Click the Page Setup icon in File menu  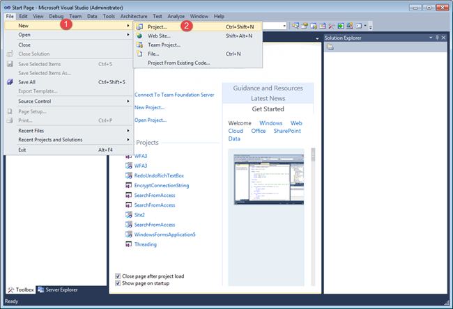coord(10,111)
